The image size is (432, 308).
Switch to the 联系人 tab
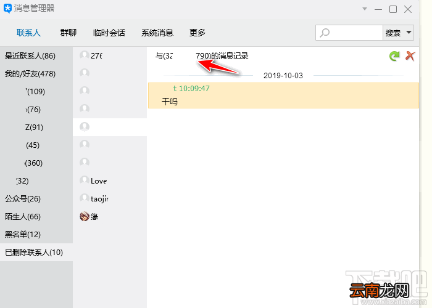[x=28, y=33]
